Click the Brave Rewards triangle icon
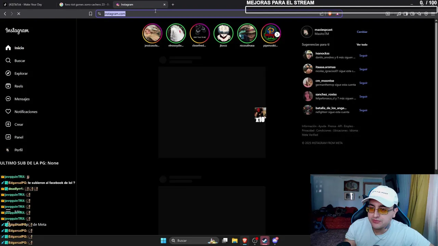Image resolution: width=438 pixels, height=246 pixels. pos(337,14)
